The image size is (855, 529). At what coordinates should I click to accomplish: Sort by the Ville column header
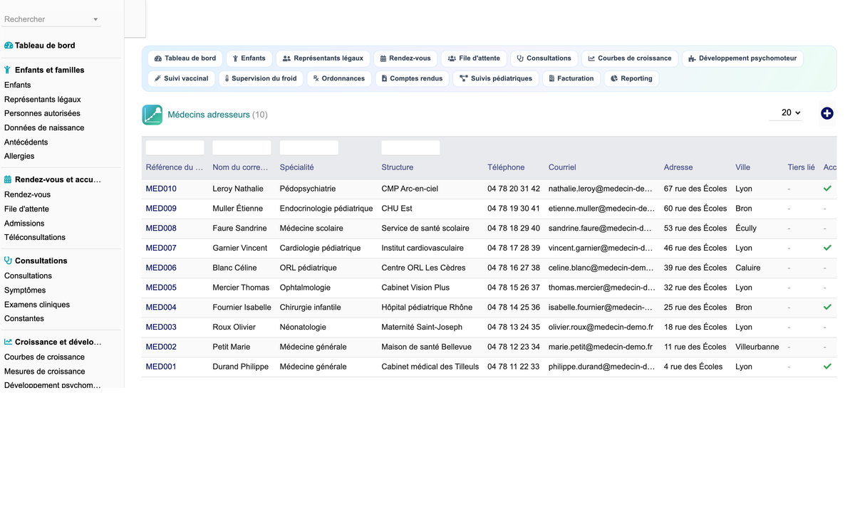pos(742,167)
